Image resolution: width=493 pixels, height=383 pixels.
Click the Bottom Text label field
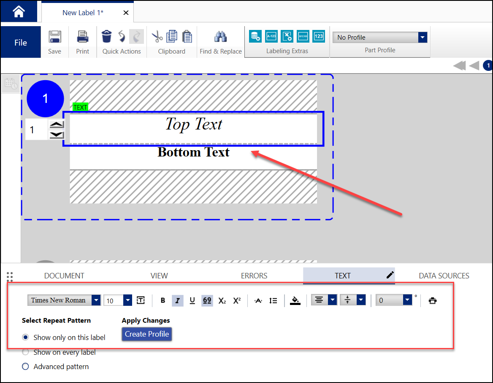pyautogui.click(x=193, y=153)
